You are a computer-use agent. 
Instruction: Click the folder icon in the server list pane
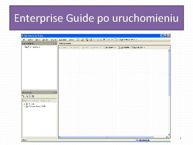point(27,96)
